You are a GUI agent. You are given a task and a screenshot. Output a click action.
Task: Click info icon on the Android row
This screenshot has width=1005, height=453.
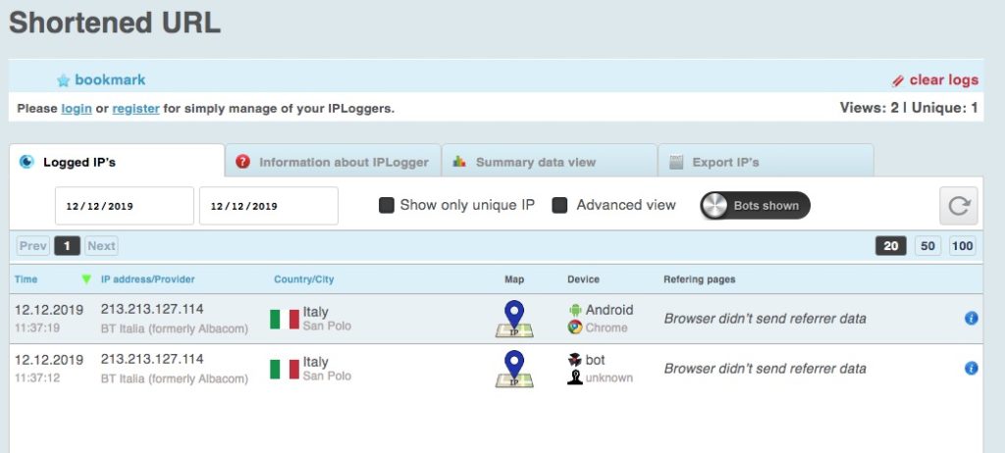pos(971,318)
